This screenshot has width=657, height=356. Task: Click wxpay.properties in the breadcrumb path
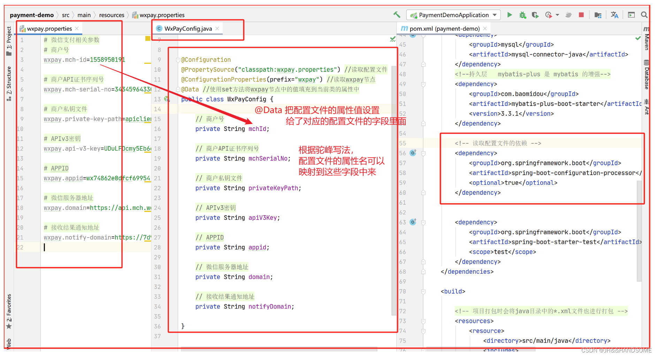[x=158, y=15]
